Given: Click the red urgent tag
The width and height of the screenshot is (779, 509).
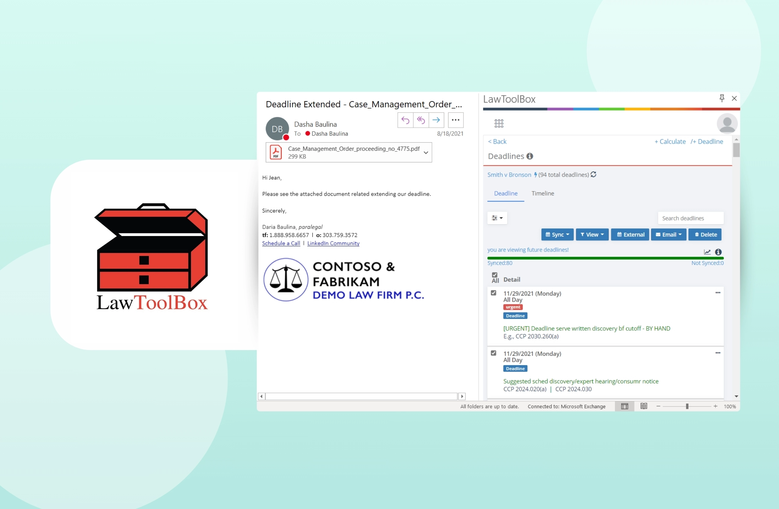Looking at the screenshot, I should tap(513, 307).
